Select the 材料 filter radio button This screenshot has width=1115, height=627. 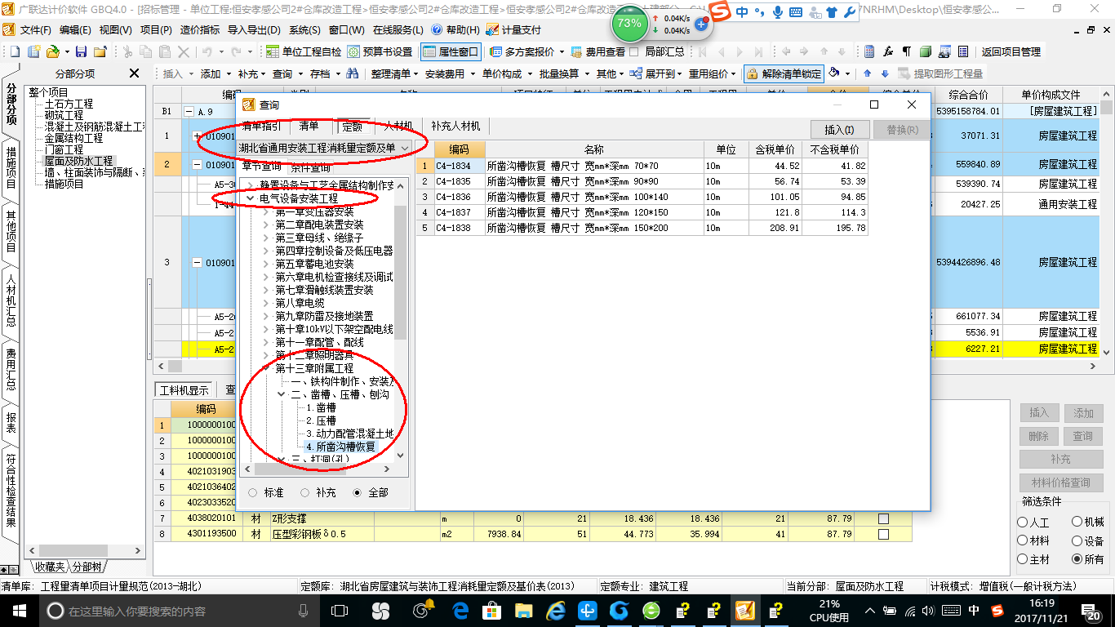click(1023, 540)
